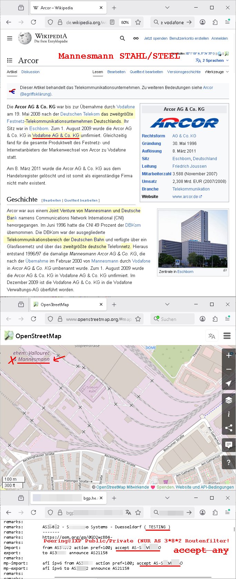Toggle reader view in the Wikipedia address bar
The image size is (236, 579).
[112, 22]
